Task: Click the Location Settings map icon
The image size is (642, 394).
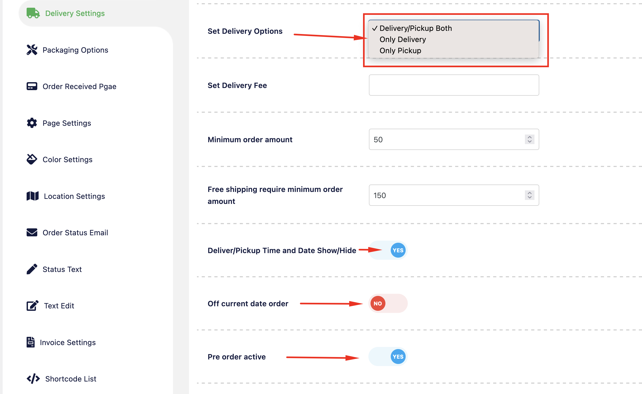Action: pyautogui.click(x=32, y=196)
